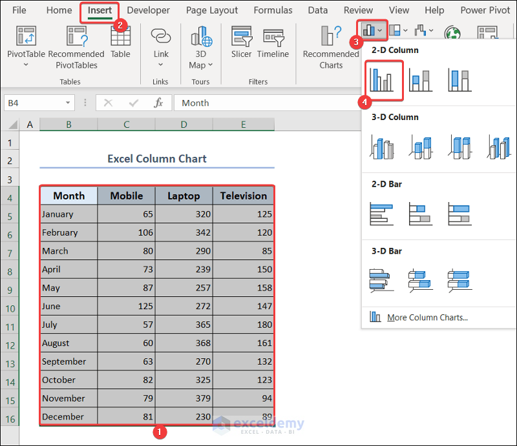Select the 3-D Stacked Column chart
Screen dimensions: 517x446
pyautogui.click(x=421, y=147)
